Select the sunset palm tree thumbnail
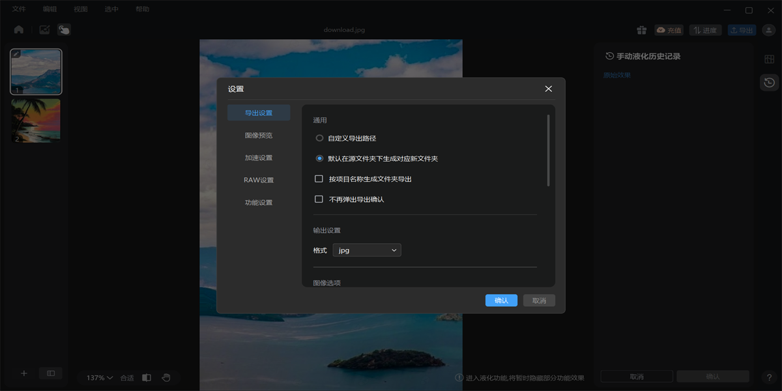The height and width of the screenshot is (391, 782). tap(36, 120)
